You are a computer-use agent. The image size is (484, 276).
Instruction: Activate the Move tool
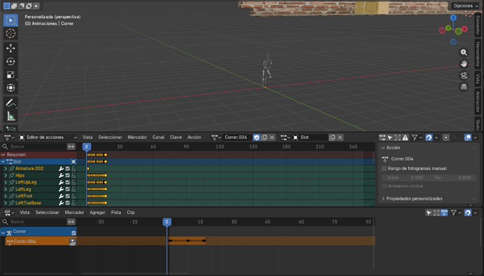[x=11, y=48]
